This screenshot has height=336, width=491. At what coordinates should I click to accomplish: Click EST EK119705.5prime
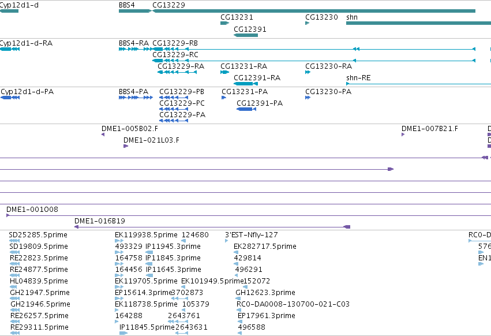tap(119, 287)
